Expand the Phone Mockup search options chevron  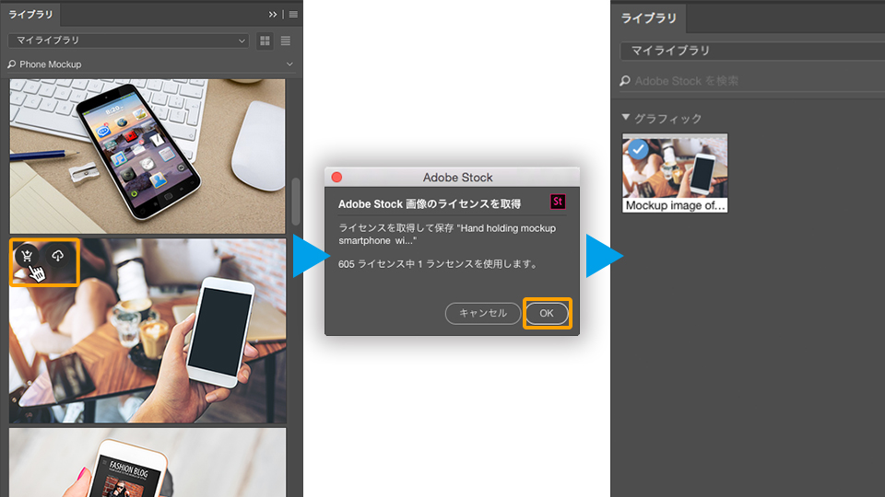[289, 64]
